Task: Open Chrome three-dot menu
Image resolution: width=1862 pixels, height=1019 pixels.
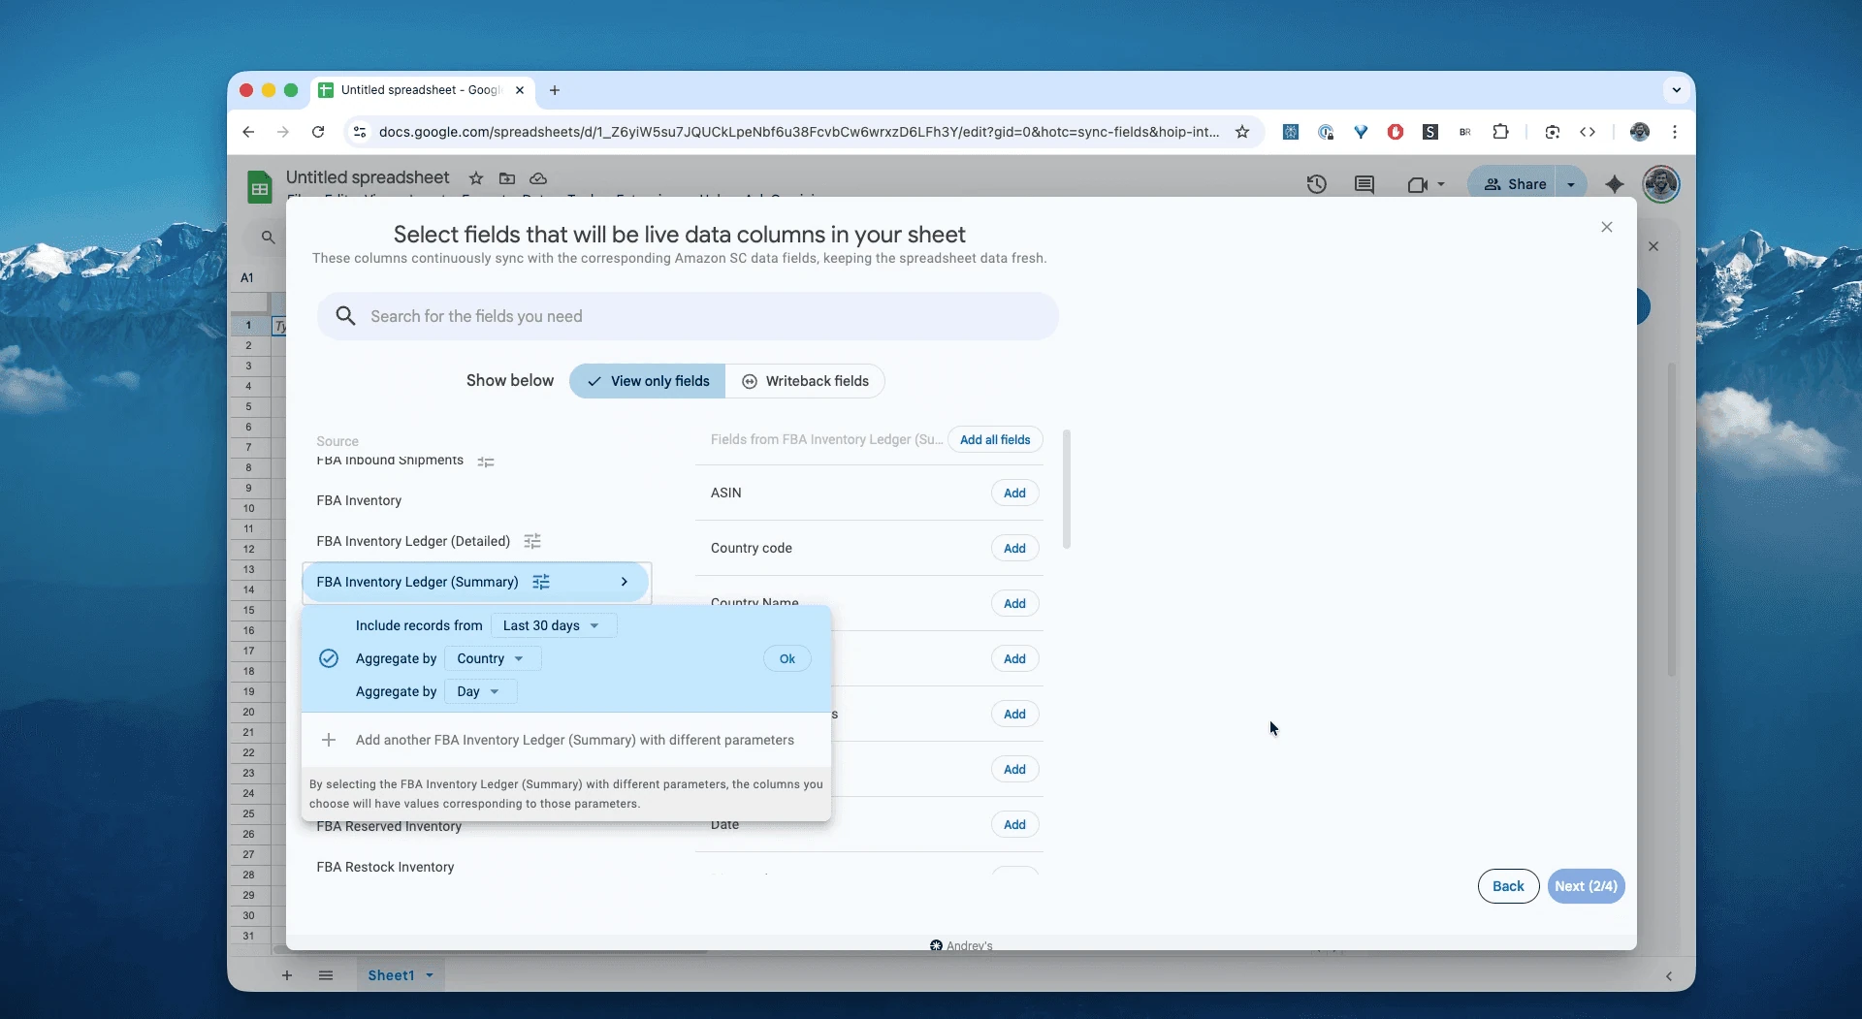Action: [x=1675, y=132]
